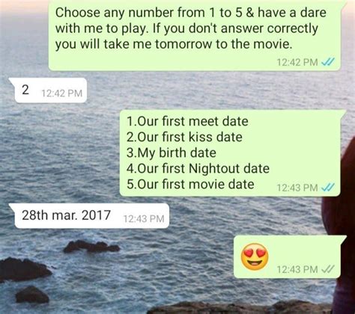Click the line "2.Our first kiss date"
Screen dimensions: 355x314
click(x=184, y=137)
